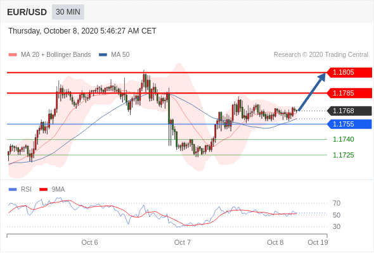Click the MA 50 legend text
This screenshot has height=253, width=374.
[x=120, y=55]
